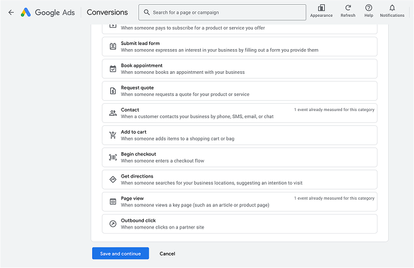Viewport: 414px width, 268px height.
Task: Open the Appearance icon
Action: pos(321,8)
